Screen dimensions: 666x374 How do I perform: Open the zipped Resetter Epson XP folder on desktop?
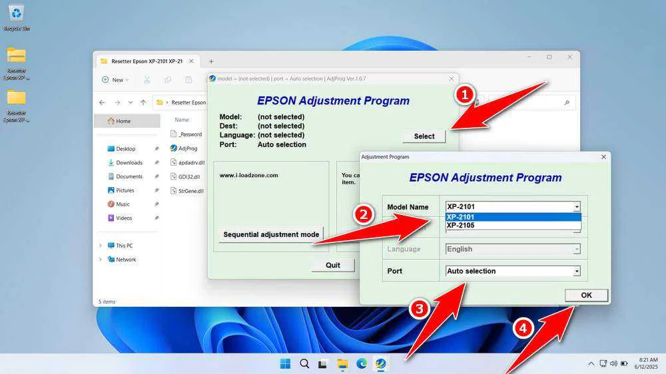coord(16,63)
